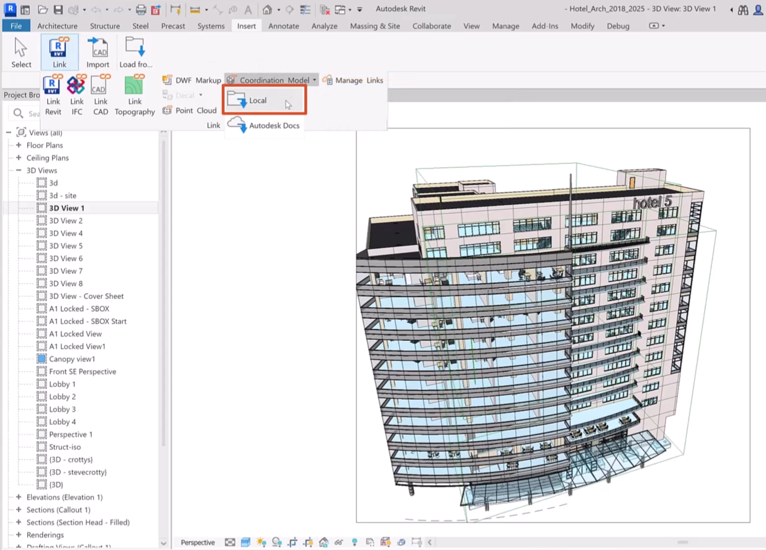Collapse the Views (all) node

9,133
